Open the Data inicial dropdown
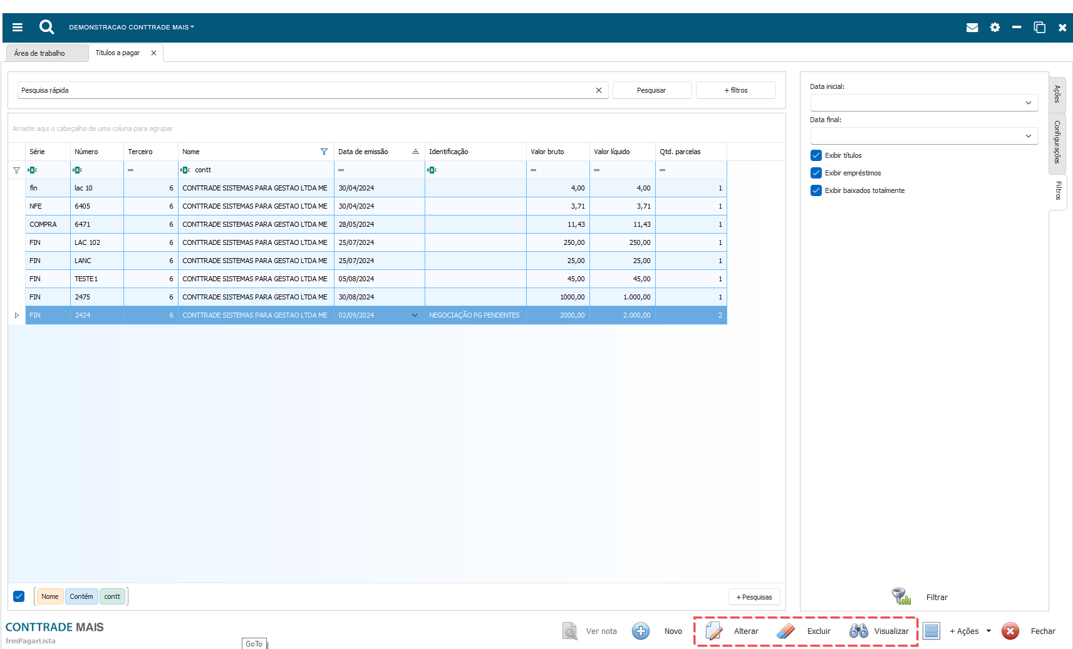Image resolution: width=1073 pixels, height=649 pixels. 1028,103
